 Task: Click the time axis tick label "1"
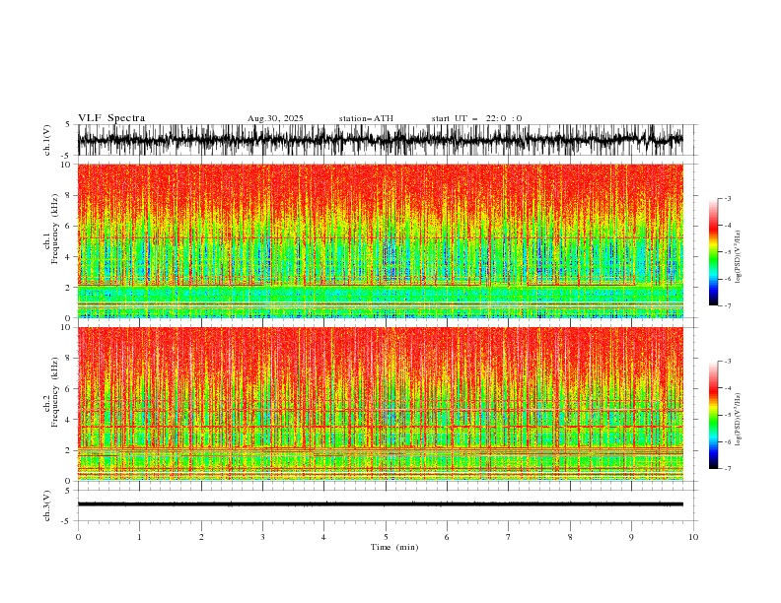coord(139,537)
